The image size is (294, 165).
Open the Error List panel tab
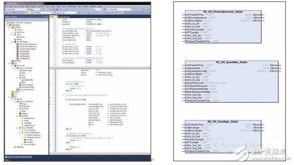tap(10, 157)
